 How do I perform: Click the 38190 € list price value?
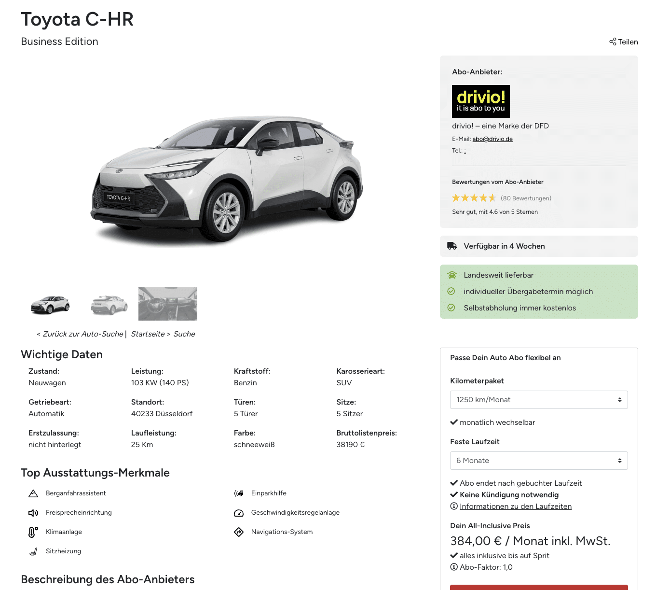(x=351, y=445)
